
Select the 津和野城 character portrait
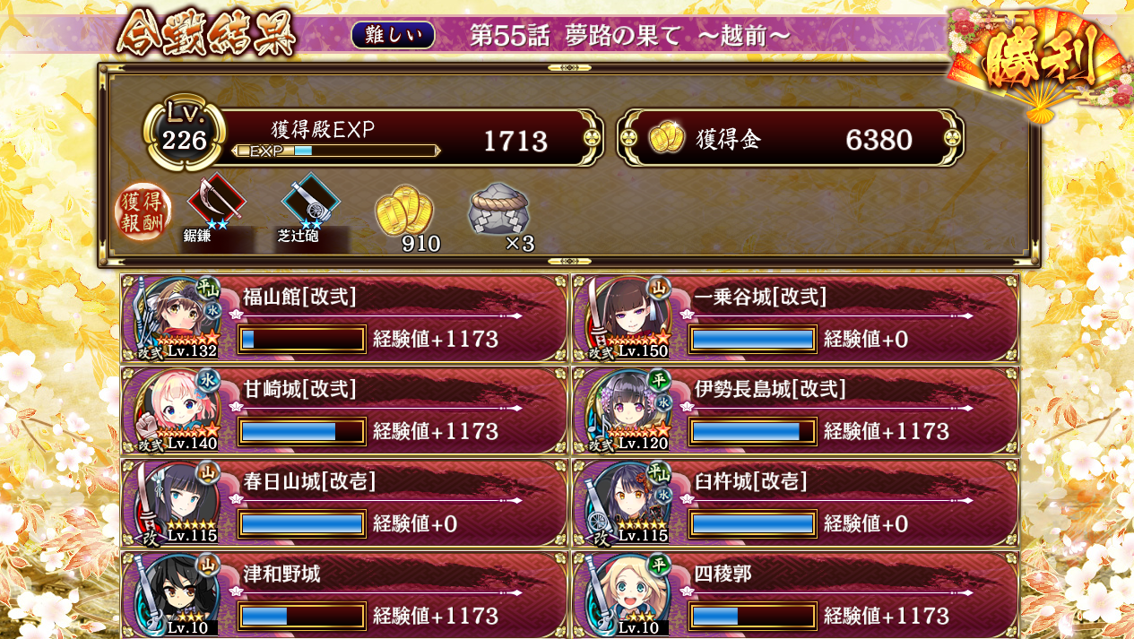coord(175,595)
